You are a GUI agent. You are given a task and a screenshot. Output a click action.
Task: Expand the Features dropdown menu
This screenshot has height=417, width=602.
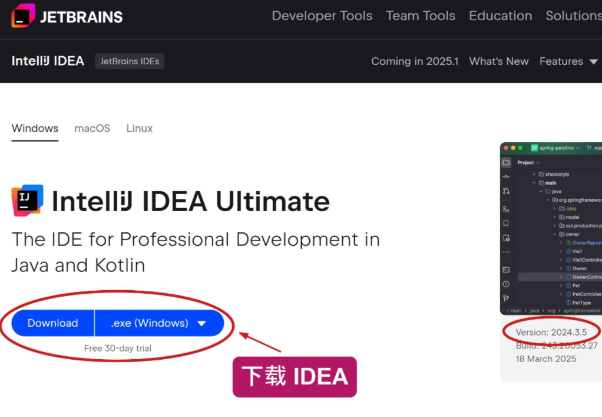click(x=568, y=61)
